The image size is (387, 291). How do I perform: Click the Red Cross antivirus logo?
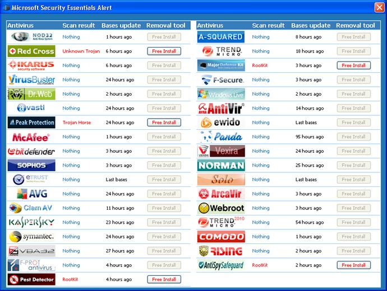click(31, 51)
